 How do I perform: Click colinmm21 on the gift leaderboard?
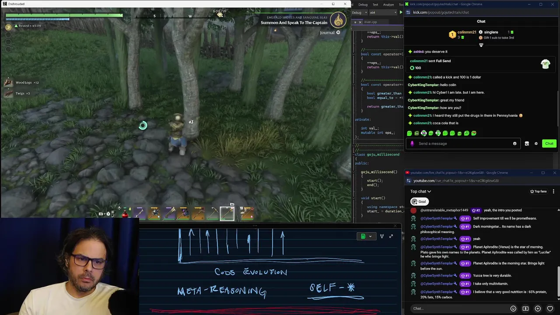(467, 32)
